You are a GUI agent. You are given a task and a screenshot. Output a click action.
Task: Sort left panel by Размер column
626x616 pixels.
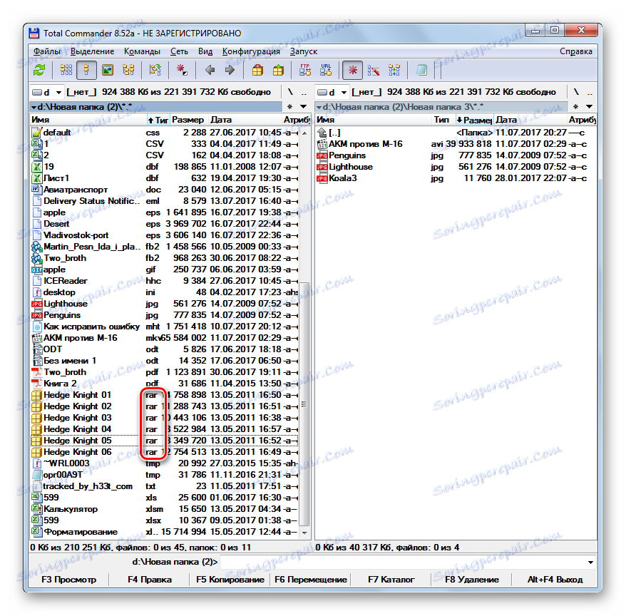(x=188, y=120)
